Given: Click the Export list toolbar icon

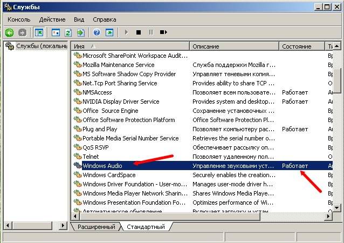Looking at the screenshot, I should (x=80, y=32).
